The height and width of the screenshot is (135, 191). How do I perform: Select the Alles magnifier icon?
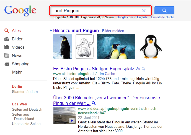click(7, 31)
